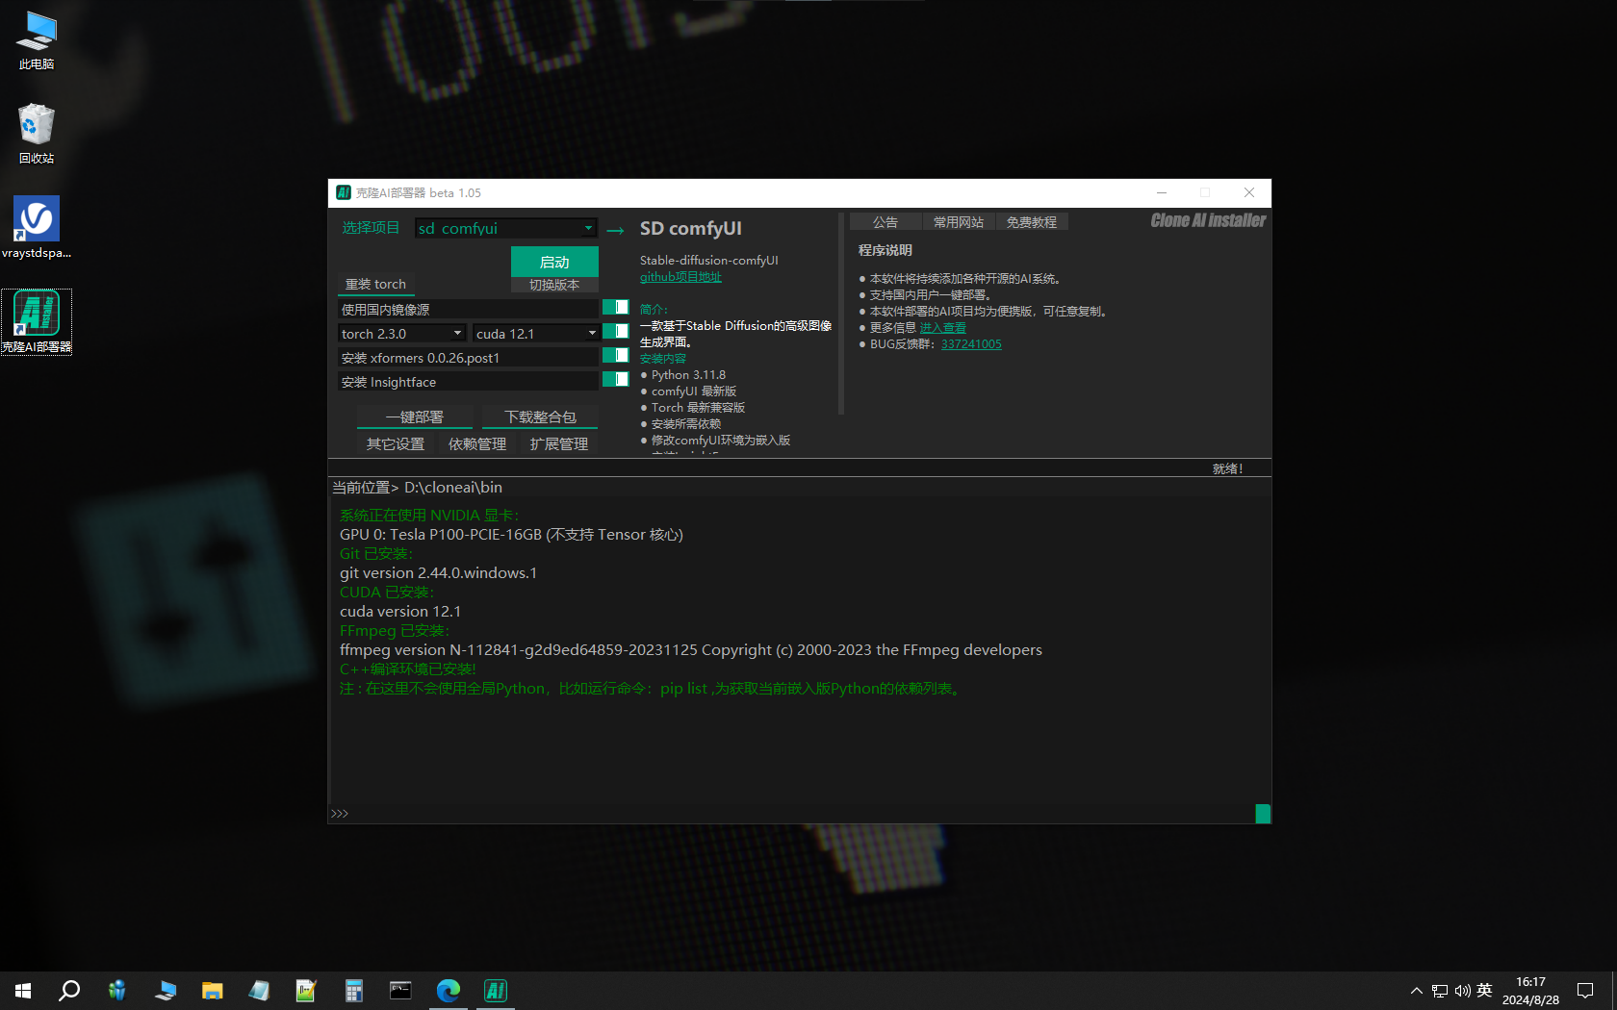Click the 英 input method indicator
1617x1010 pixels.
coord(1484,991)
